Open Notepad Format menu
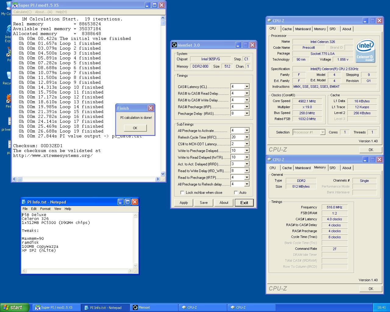This screenshot has height=312, width=390. coord(45,209)
